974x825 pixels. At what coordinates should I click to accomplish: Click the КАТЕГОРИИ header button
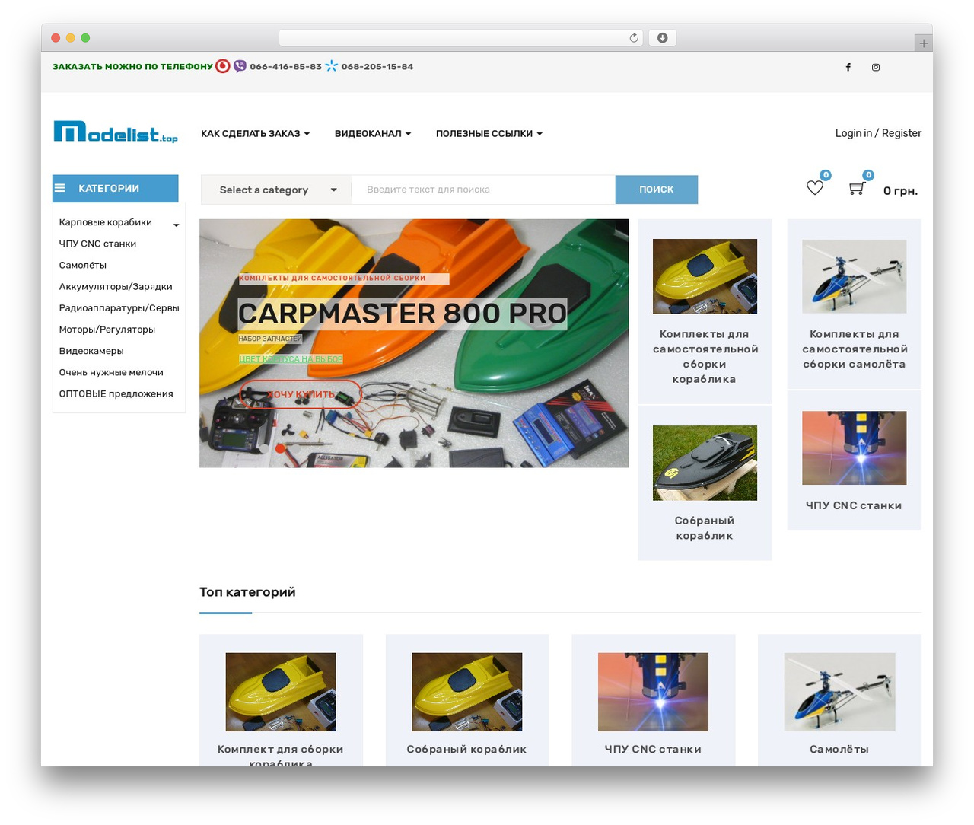116,188
